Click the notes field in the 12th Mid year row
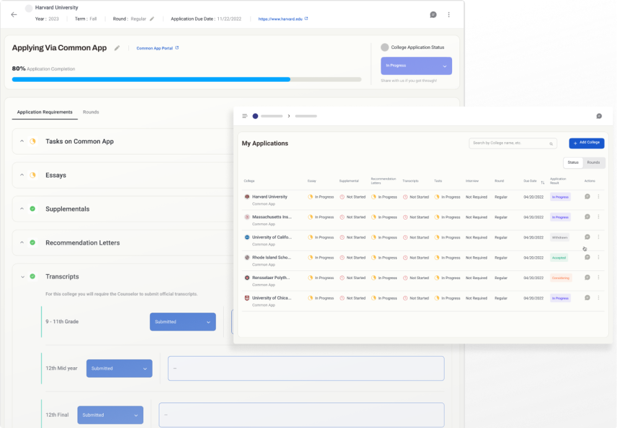 click(x=306, y=368)
